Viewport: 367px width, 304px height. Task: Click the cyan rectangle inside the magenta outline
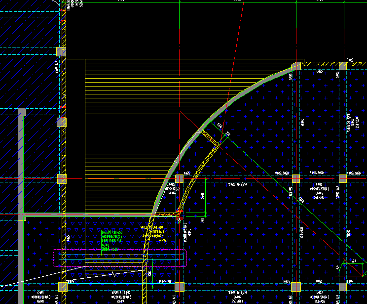pyautogui.click(x=121, y=257)
